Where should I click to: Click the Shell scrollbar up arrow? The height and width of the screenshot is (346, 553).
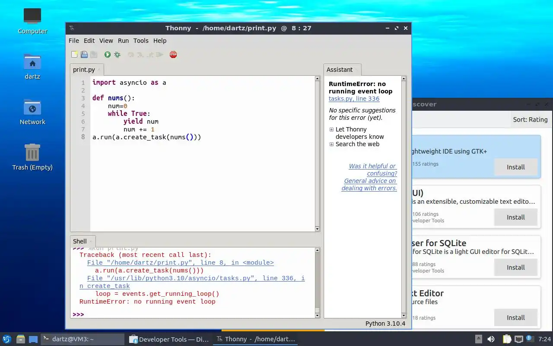point(317,250)
